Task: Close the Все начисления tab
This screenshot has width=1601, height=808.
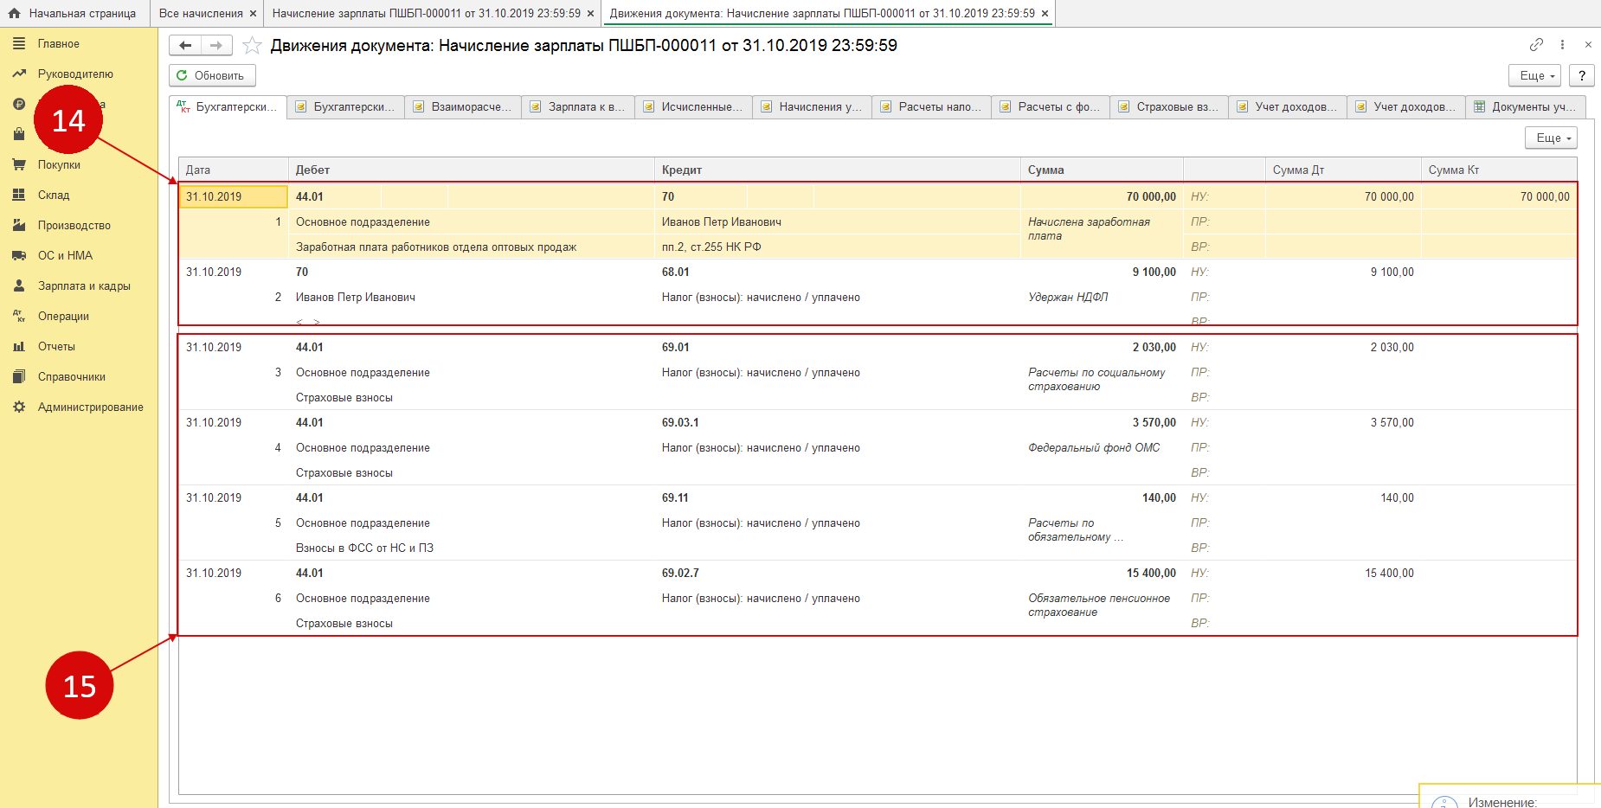Action: (x=253, y=14)
